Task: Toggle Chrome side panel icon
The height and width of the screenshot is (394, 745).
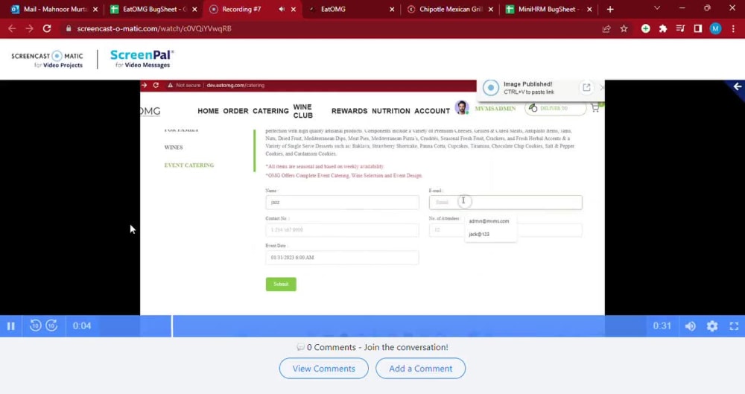Action: 698,28
